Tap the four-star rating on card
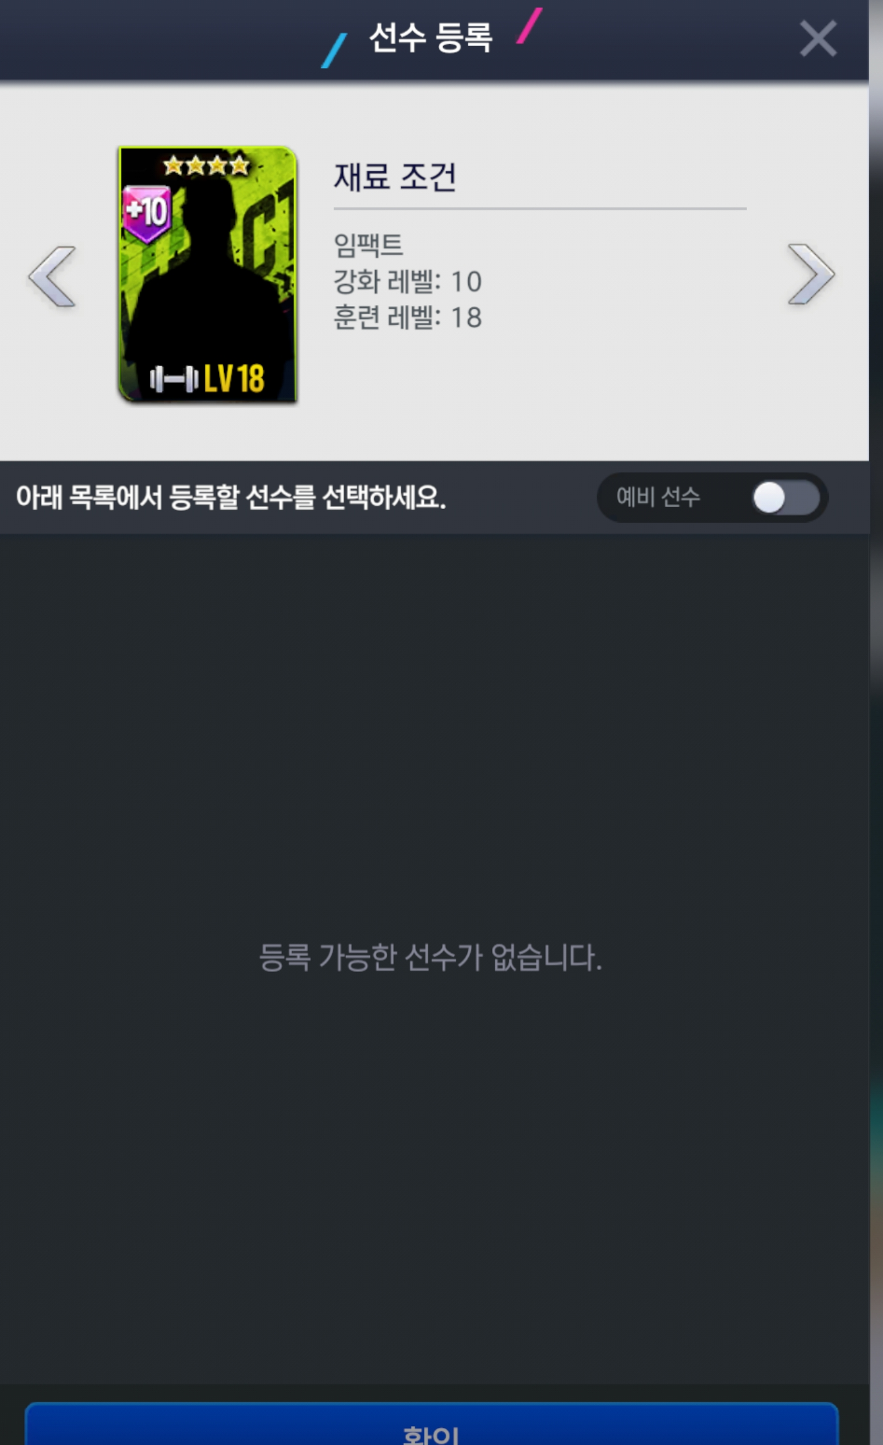883x1445 pixels. click(206, 166)
